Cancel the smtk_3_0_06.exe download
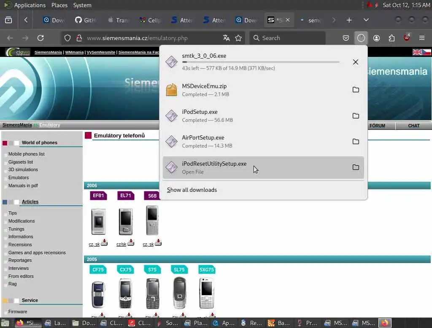The width and height of the screenshot is (432, 328). point(355,62)
